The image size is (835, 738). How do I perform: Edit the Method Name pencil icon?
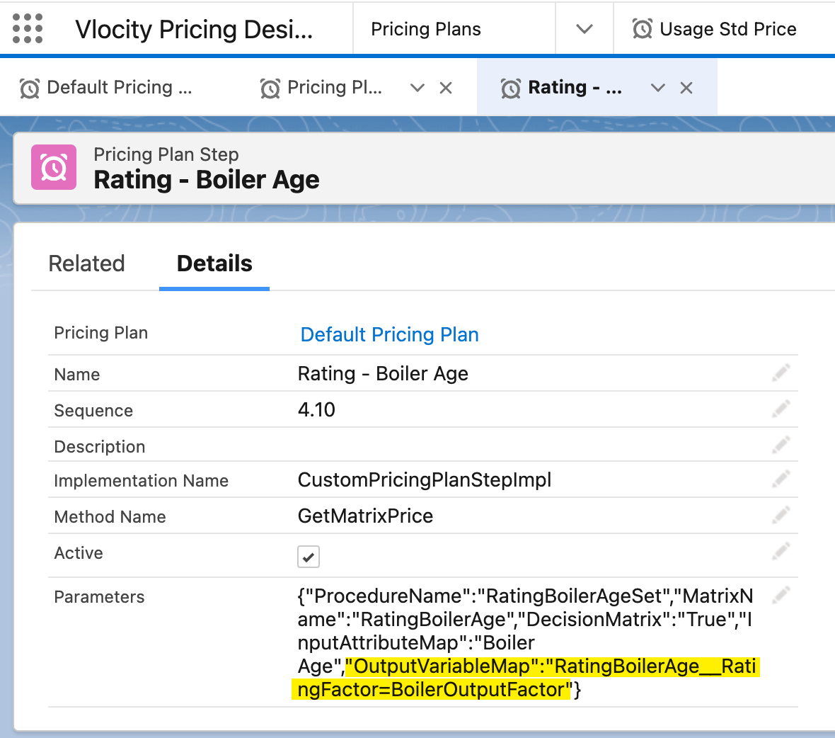781,516
